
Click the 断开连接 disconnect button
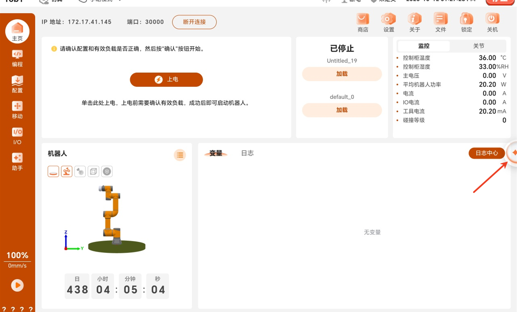pyautogui.click(x=194, y=22)
